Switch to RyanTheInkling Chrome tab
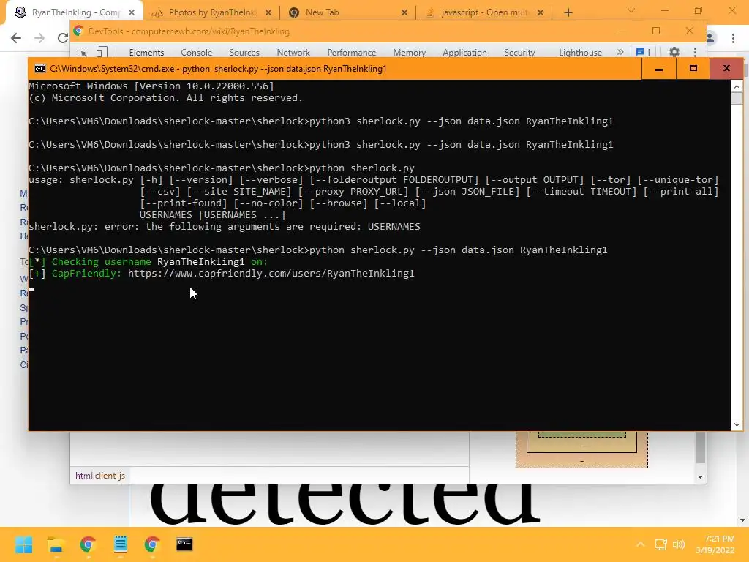 pos(74,12)
